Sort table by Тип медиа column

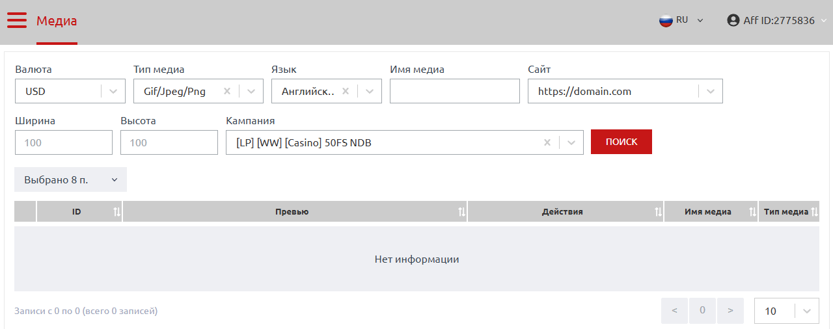[x=813, y=212]
